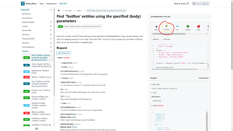Expand the UserProfile sidebar section
Screen dimensions: 233x131
51,30
